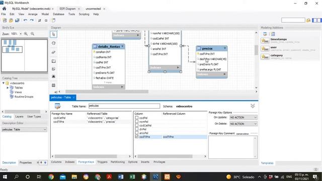Close the peliculas - Table editor tab
This screenshot has width=322, height=181.
[x=74, y=98]
